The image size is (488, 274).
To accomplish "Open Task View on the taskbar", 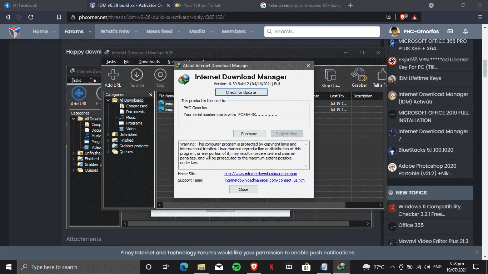I will pos(166,267).
